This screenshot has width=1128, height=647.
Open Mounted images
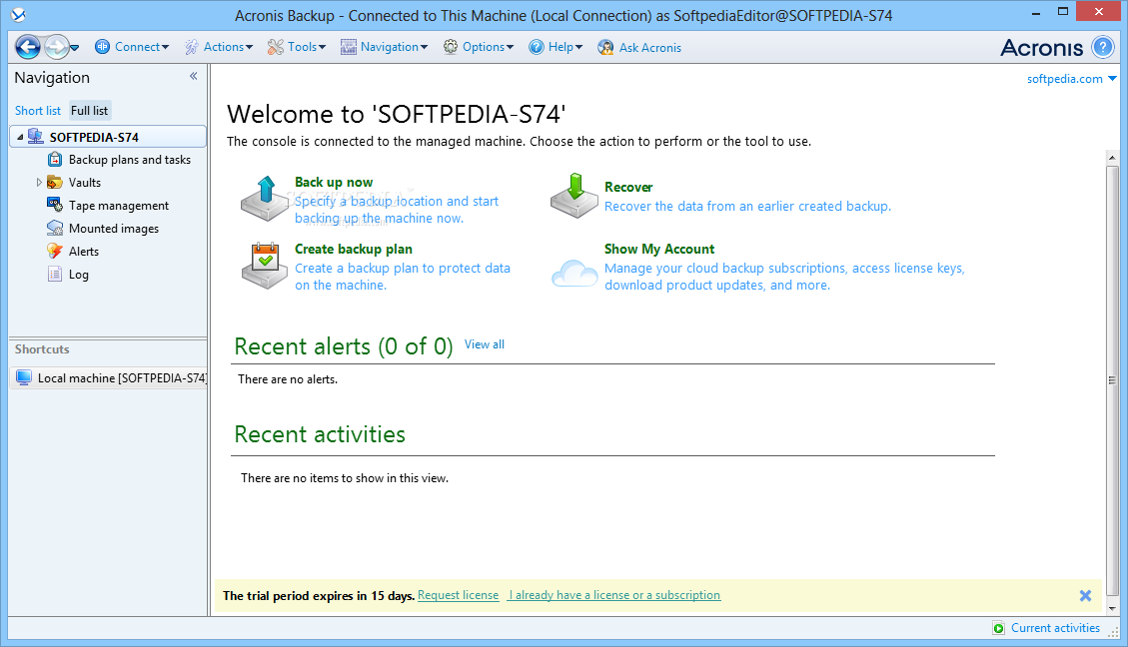pos(114,229)
